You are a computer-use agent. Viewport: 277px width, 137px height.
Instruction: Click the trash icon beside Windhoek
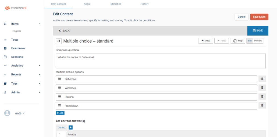[x=262, y=87]
